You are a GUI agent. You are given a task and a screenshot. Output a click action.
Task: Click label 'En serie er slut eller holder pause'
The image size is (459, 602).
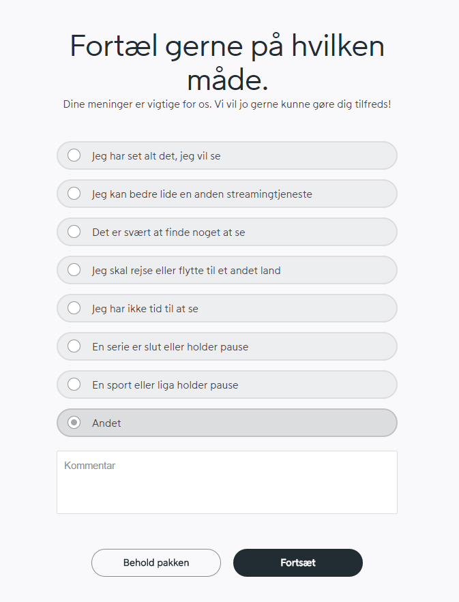(170, 347)
